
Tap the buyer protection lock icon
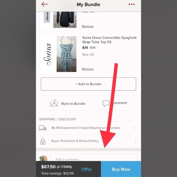(x=43, y=141)
